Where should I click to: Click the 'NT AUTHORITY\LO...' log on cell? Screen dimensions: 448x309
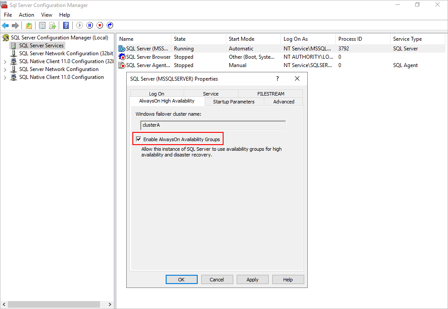coord(308,57)
